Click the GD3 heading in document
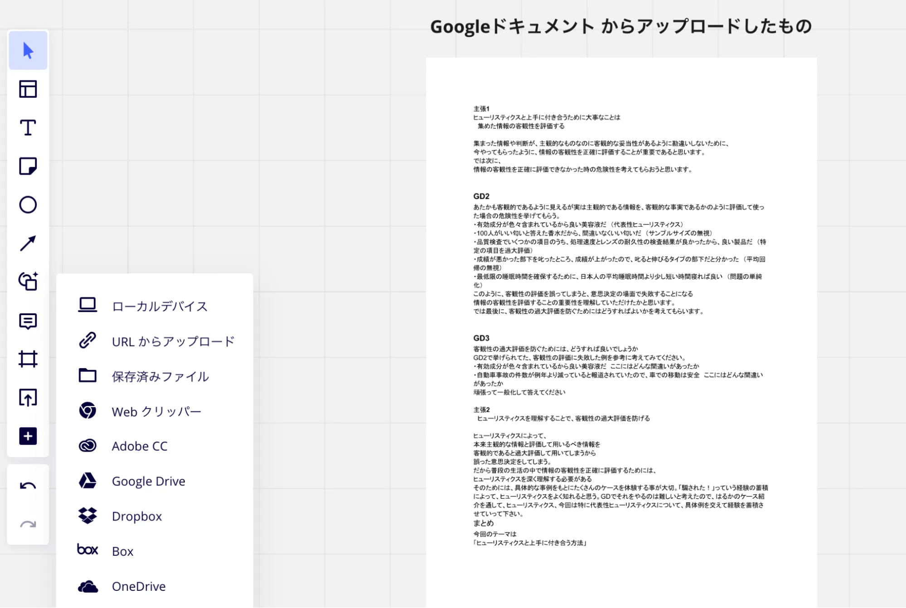The image size is (906, 608). point(481,338)
